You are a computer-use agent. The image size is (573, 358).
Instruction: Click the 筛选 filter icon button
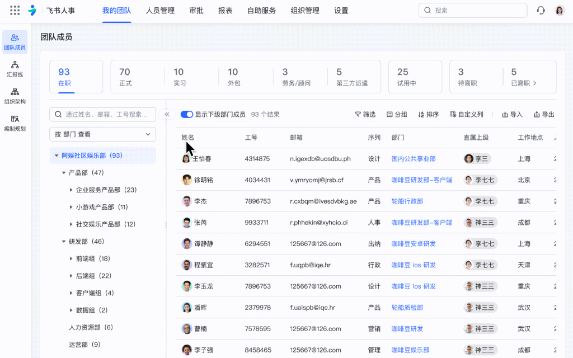tap(365, 114)
